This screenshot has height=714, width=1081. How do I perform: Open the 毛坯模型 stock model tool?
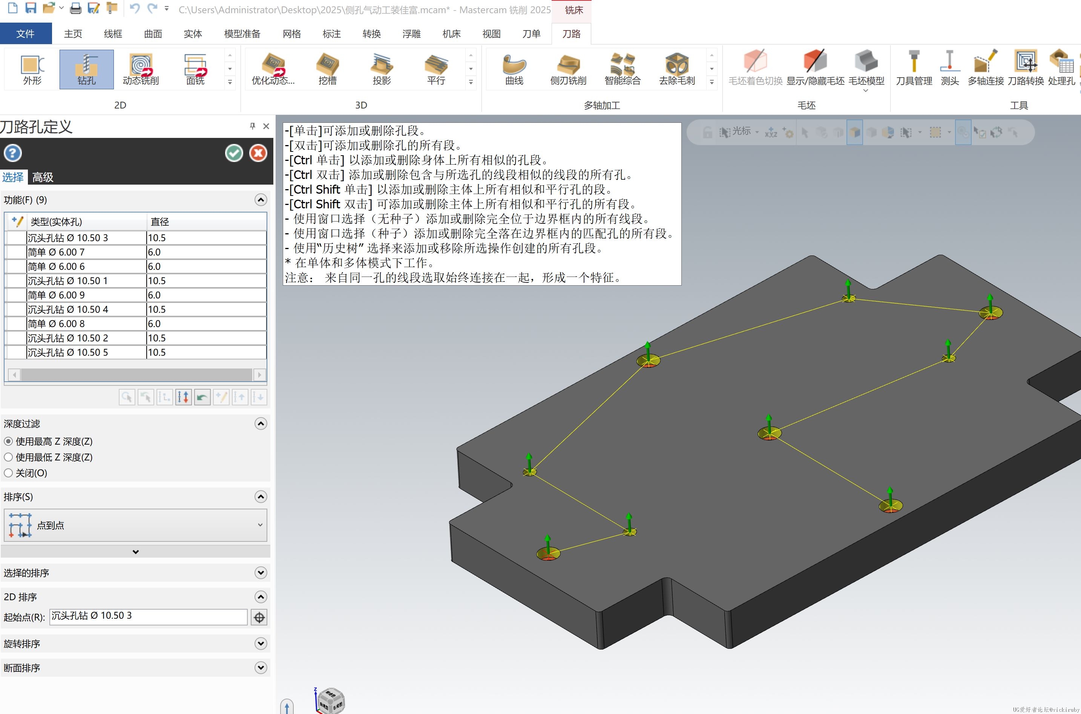[866, 68]
